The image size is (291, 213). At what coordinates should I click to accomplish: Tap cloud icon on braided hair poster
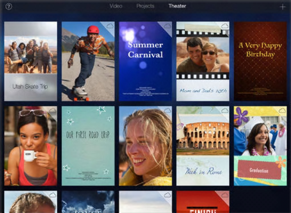point(52,195)
